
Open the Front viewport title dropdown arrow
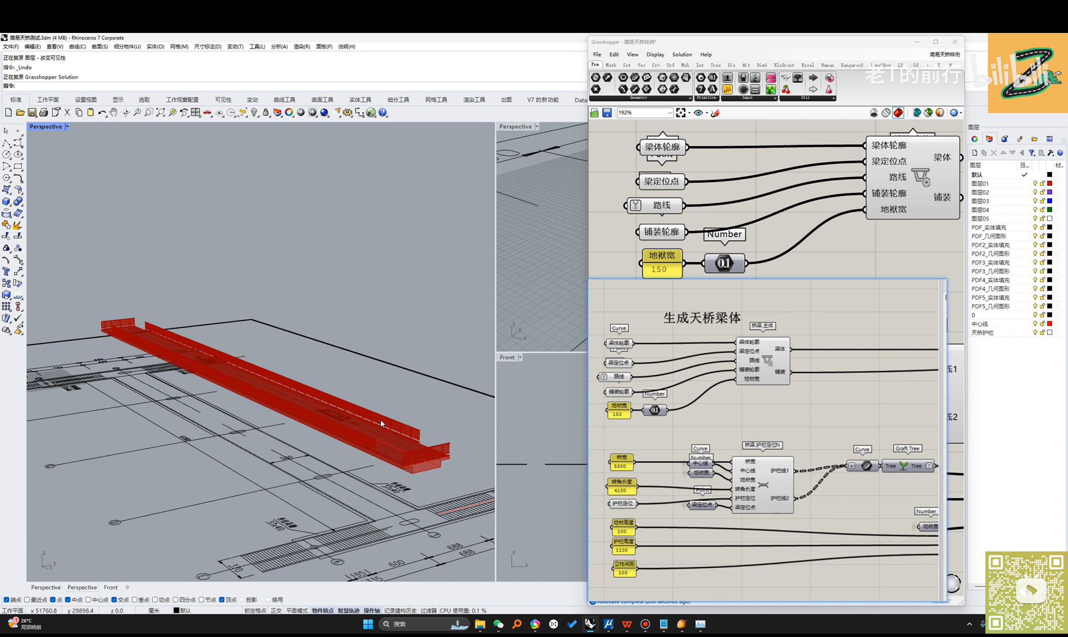click(520, 358)
